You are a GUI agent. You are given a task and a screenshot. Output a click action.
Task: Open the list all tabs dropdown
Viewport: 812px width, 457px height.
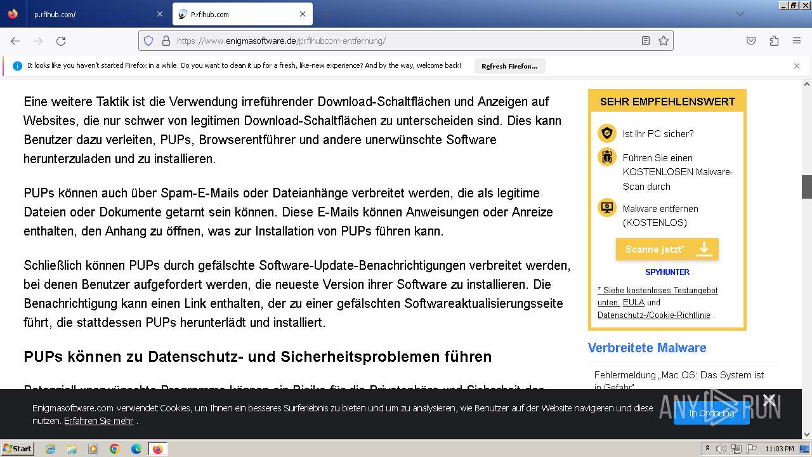pos(740,14)
